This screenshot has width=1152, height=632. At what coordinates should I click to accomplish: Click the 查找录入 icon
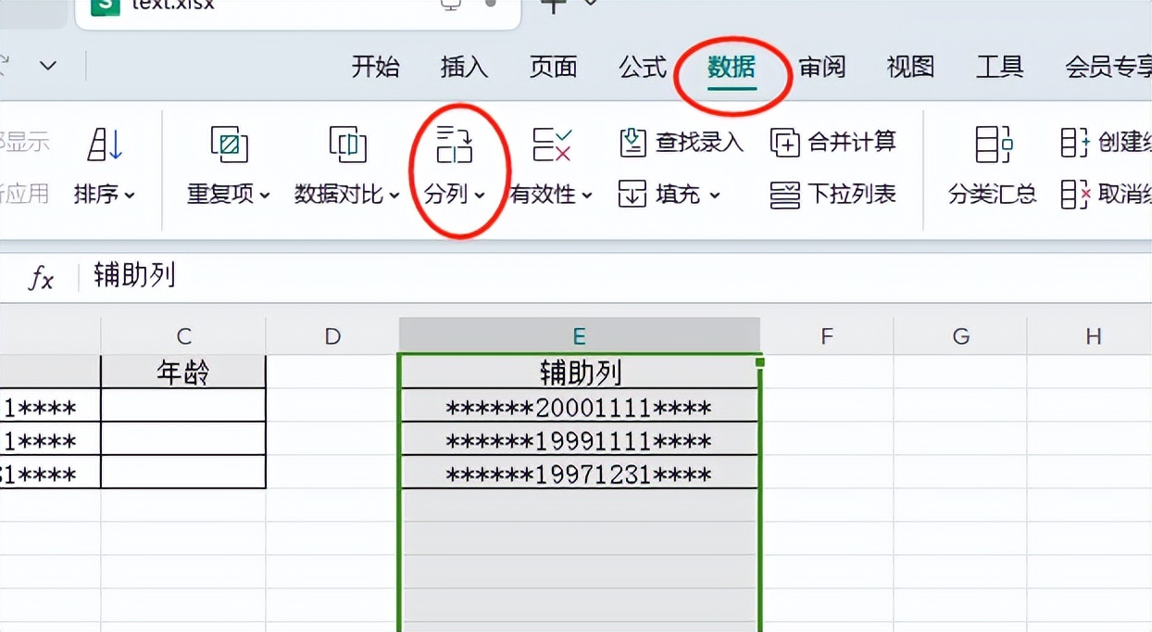click(x=632, y=142)
